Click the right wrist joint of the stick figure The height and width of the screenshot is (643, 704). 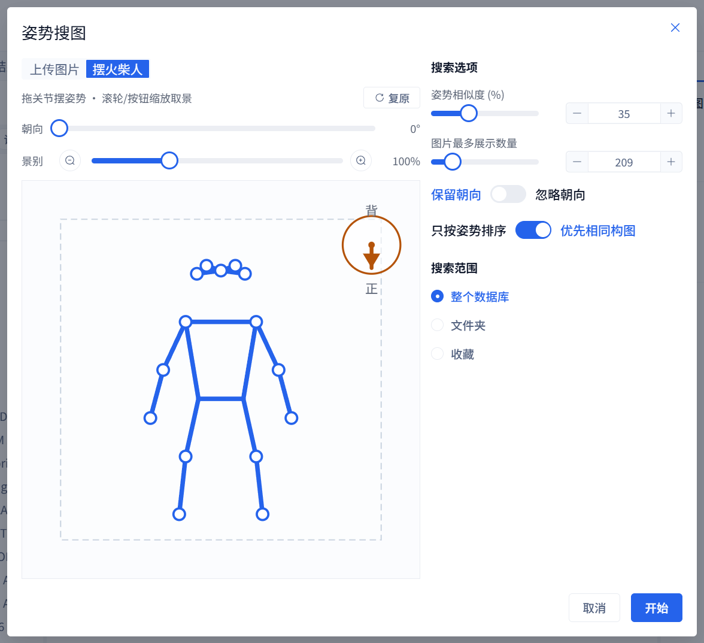tap(292, 418)
